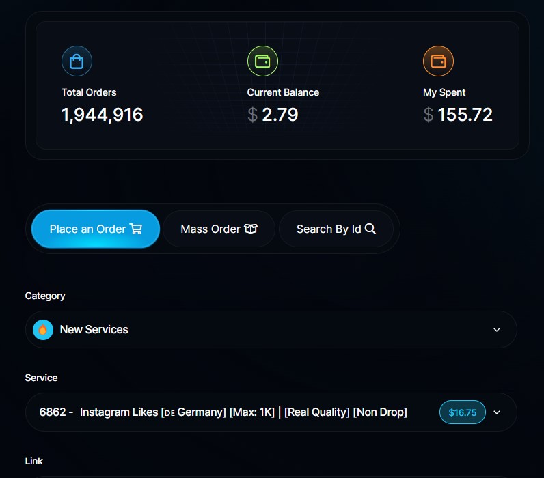Switch to the Mass Order tab
Viewport: 544px width, 478px height.
(219, 229)
